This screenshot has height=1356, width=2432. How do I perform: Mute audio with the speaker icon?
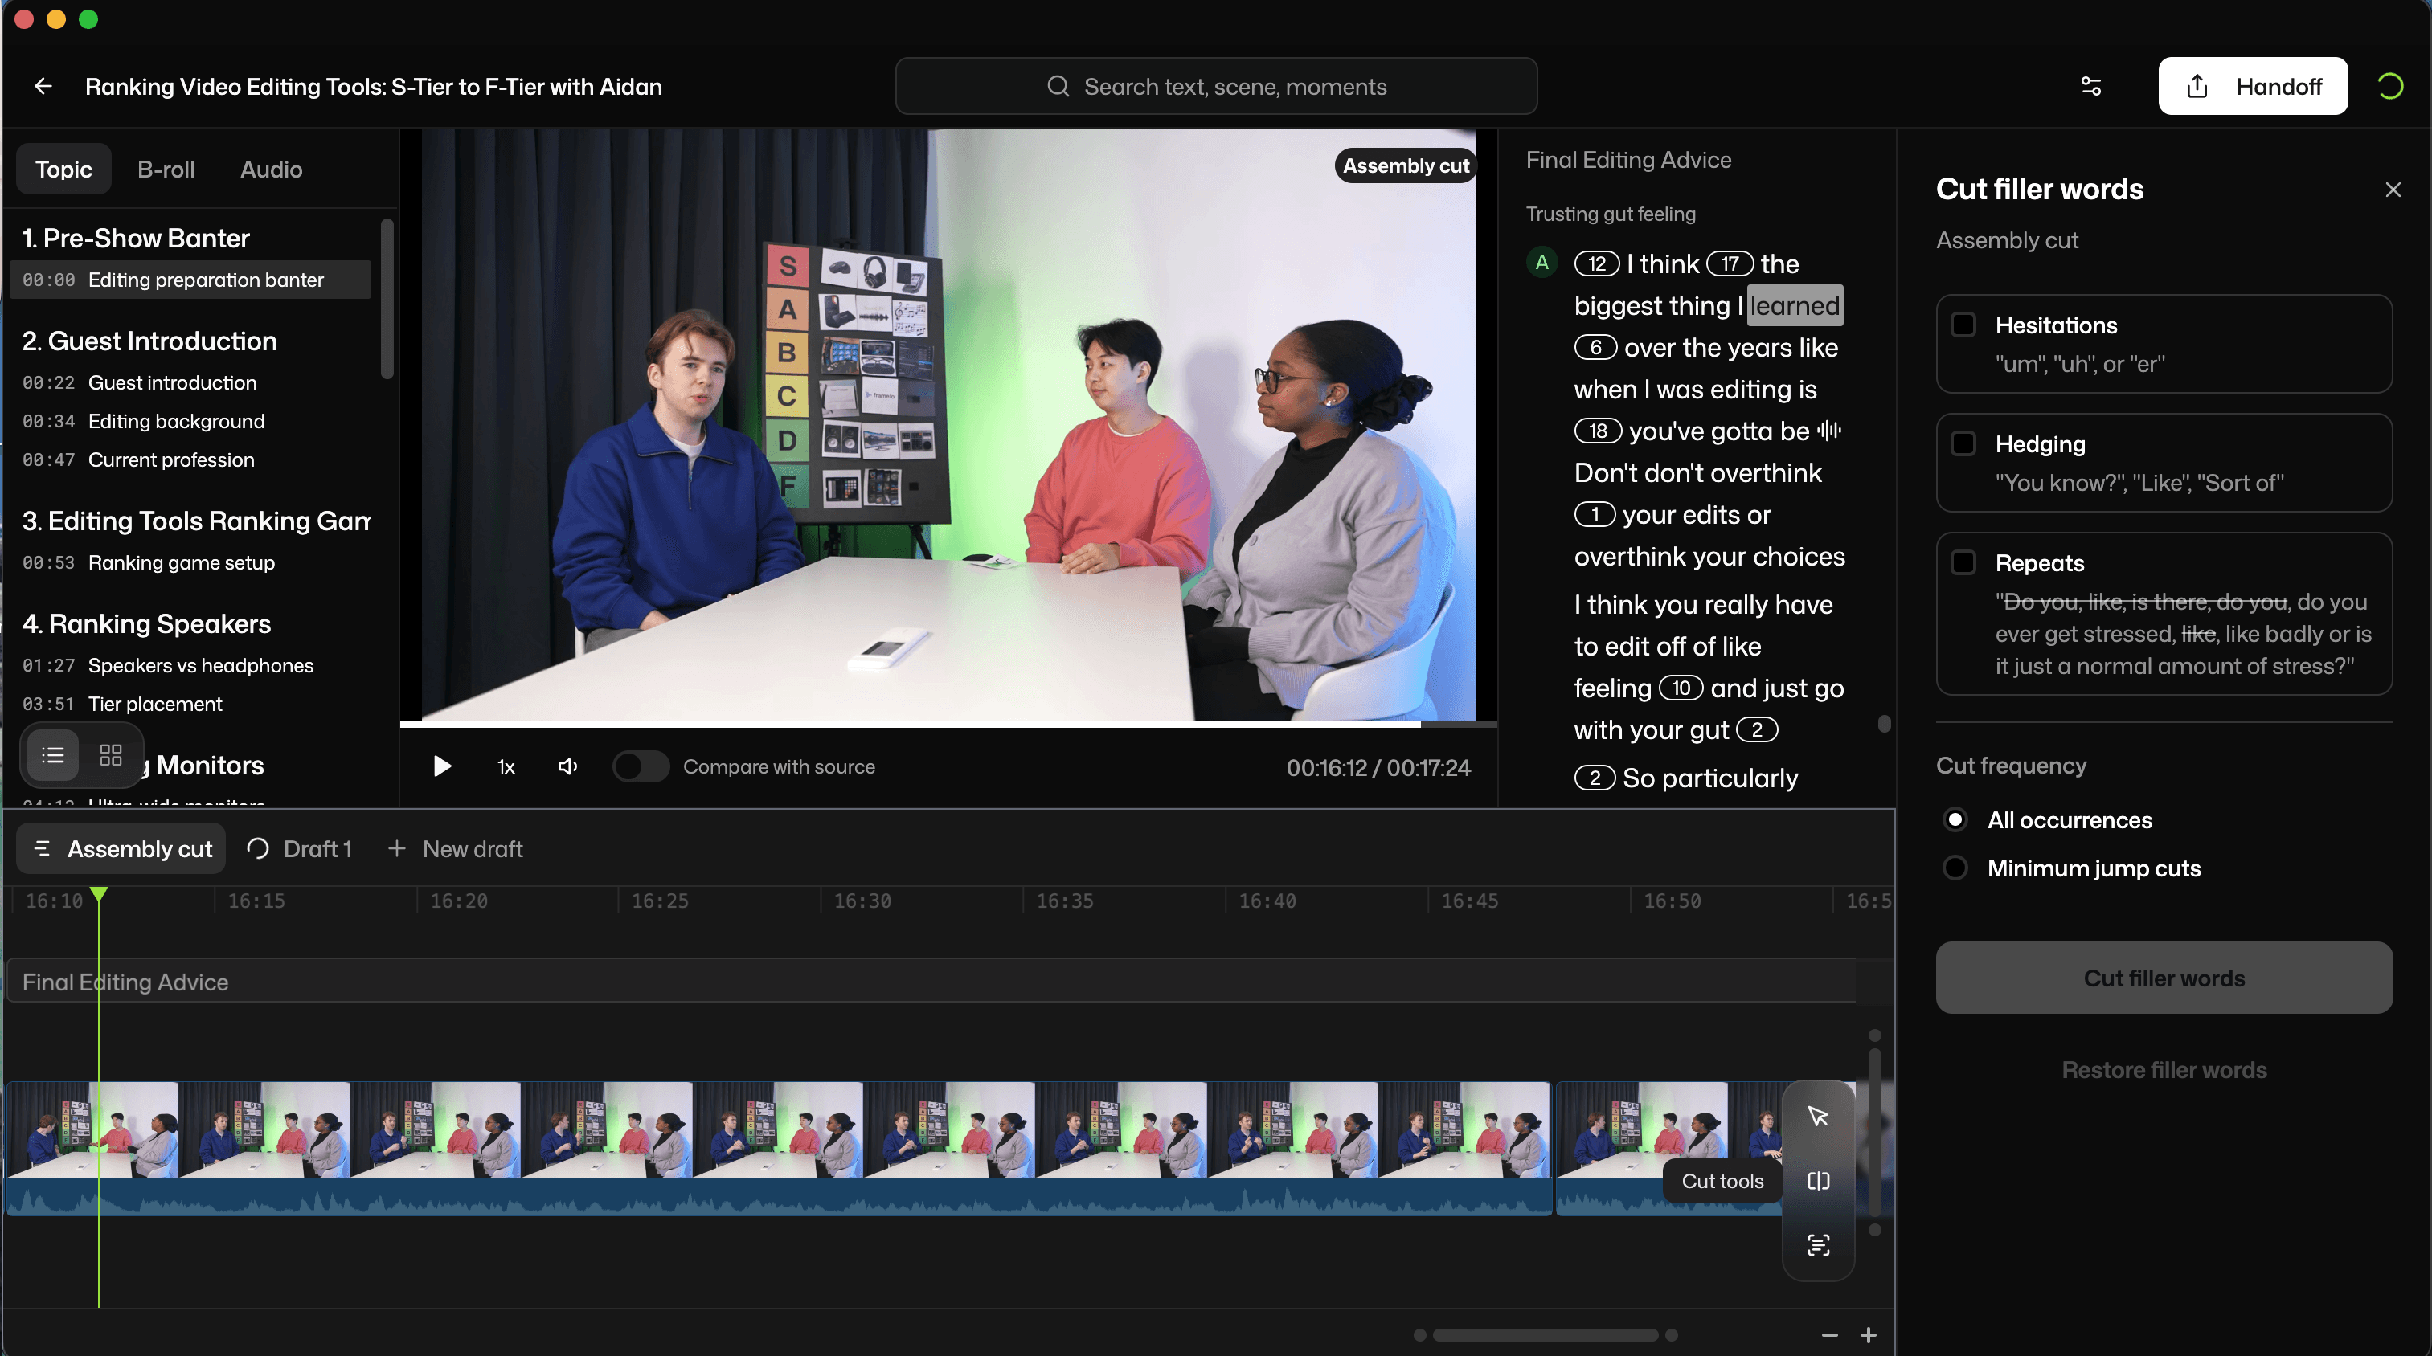tap(567, 766)
